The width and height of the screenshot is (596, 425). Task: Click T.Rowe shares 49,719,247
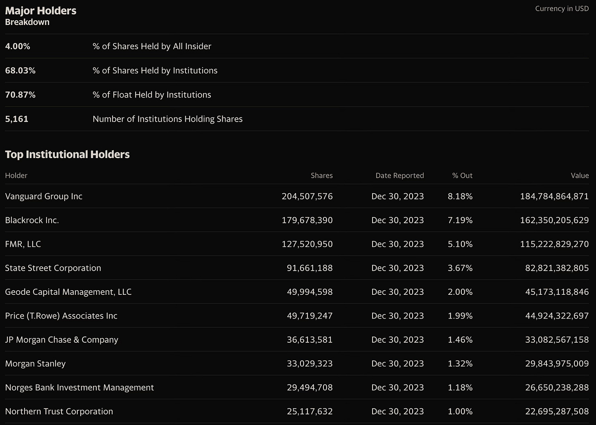pyautogui.click(x=309, y=316)
